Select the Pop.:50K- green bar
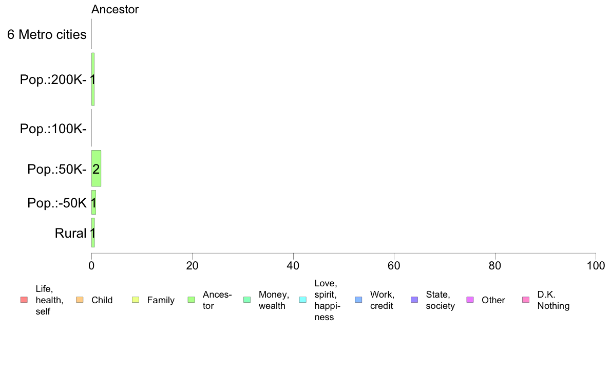 coord(96,169)
